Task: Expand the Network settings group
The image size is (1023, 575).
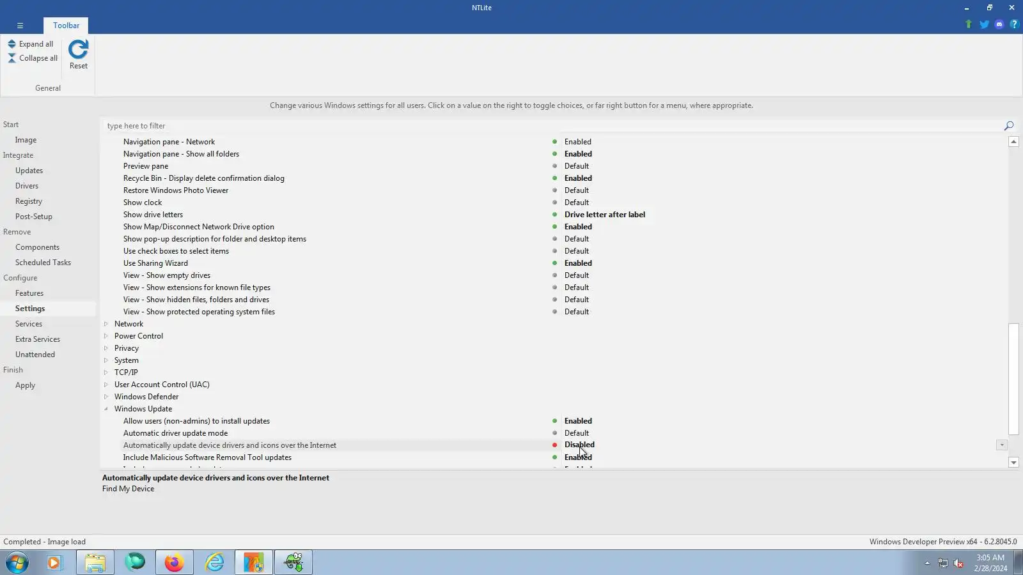Action: click(x=106, y=324)
